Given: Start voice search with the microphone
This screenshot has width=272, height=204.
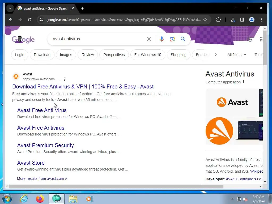Looking at the screenshot, I should [162, 39].
